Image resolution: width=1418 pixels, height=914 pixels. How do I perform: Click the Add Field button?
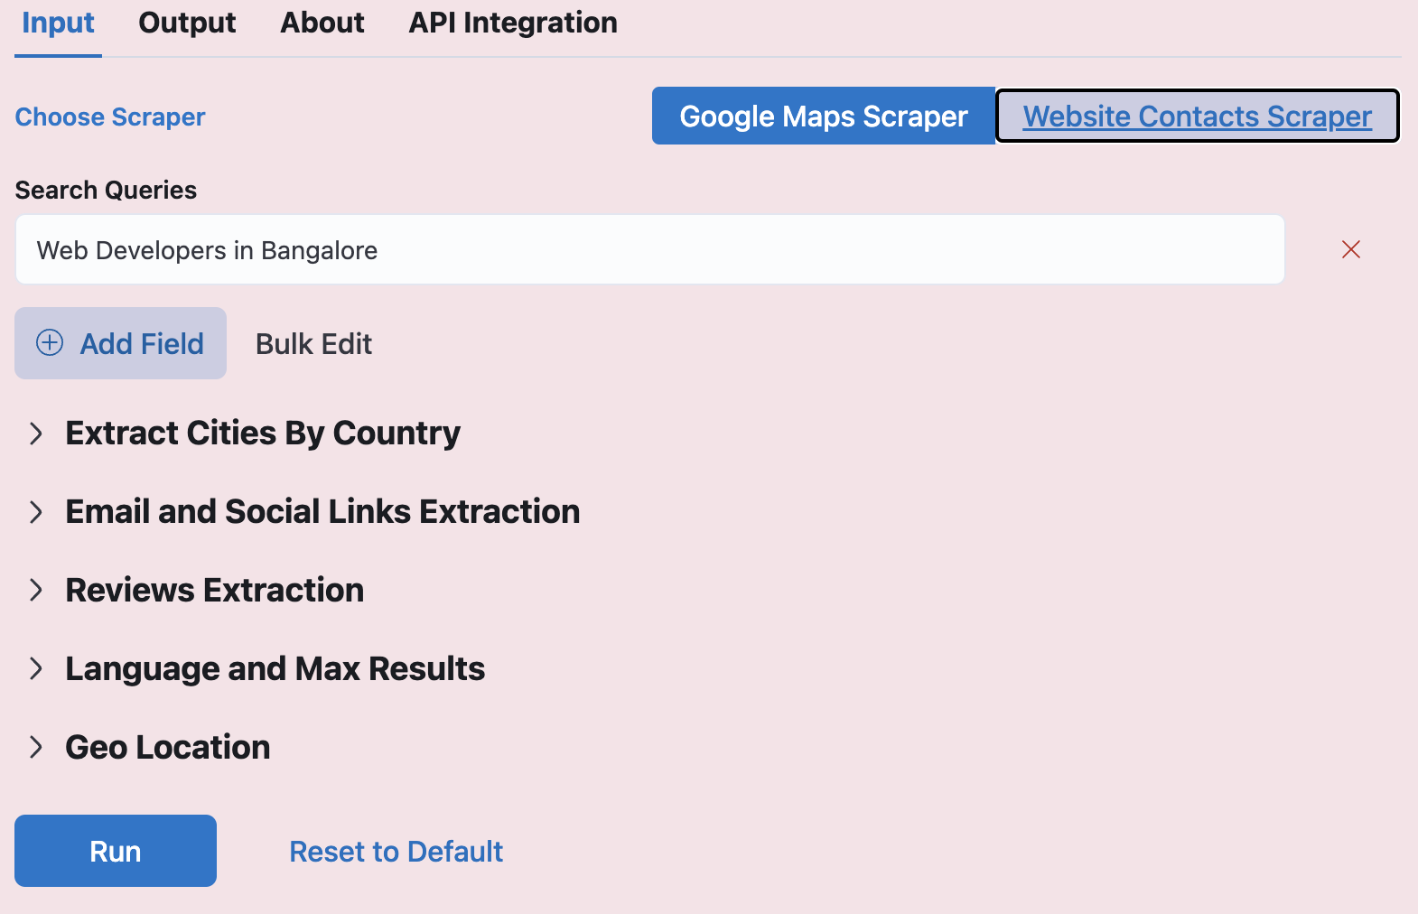point(120,343)
